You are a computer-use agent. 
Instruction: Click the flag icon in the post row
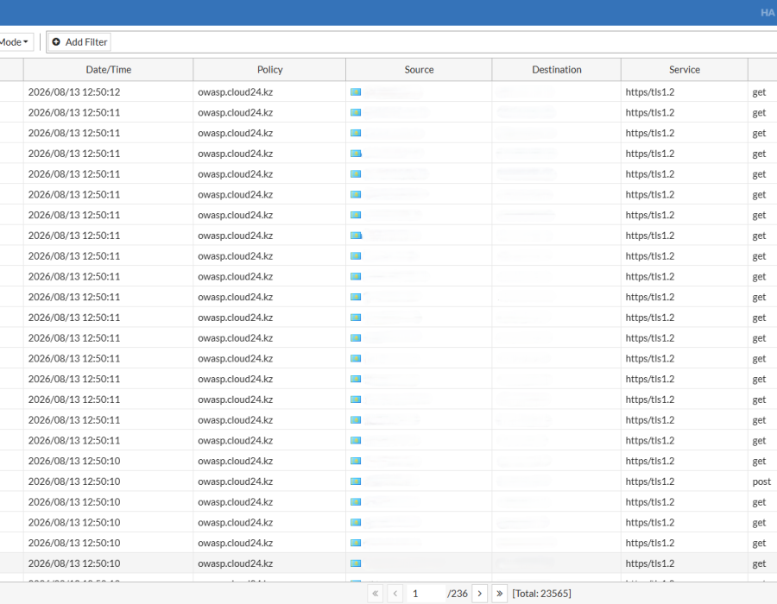[x=356, y=481]
